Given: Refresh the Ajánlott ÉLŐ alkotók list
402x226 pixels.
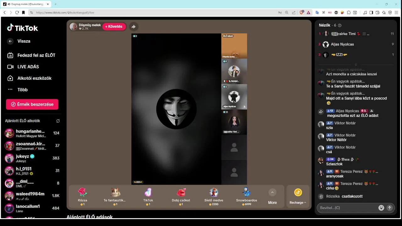Looking at the screenshot, I should tap(58, 121).
